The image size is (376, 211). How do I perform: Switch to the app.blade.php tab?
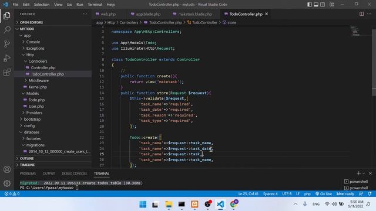146,14
